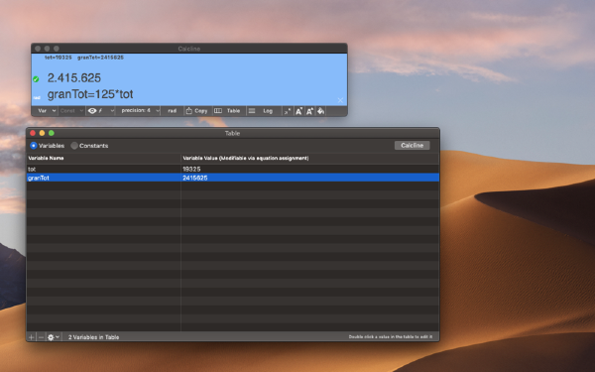The width and height of the screenshot is (595, 372).
Task: Open the Table window from the toolbar
Action: pyautogui.click(x=227, y=111)
